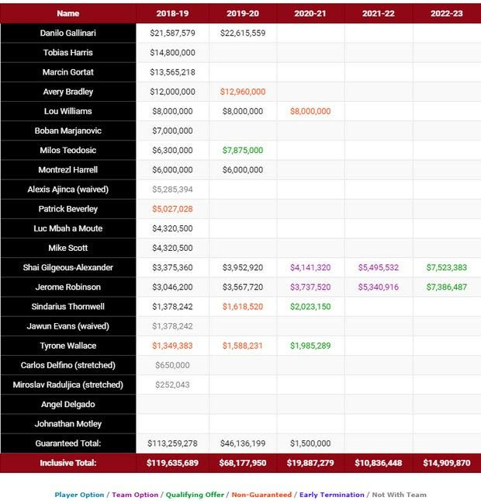This screenshot has width=481, height=501.
Task: Select Montrezl Harrell name cell
Action: (68, 170)
